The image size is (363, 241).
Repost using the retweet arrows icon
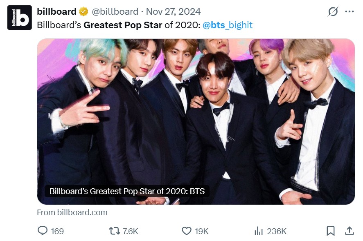114,231
